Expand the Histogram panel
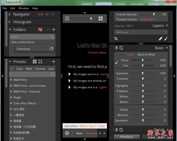The width and height of the screenshot is (177, 141). tap(10, 22)
